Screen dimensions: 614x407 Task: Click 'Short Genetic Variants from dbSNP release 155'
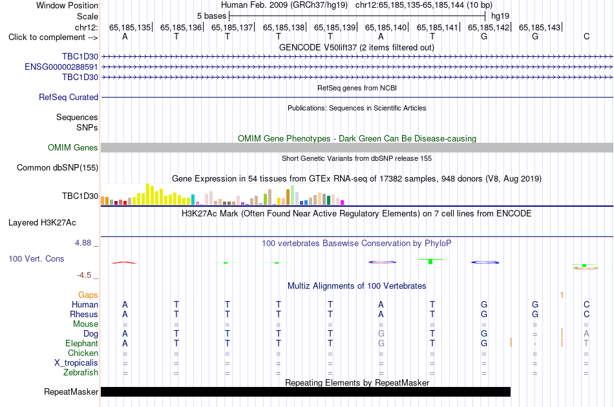tap(357, 158)
